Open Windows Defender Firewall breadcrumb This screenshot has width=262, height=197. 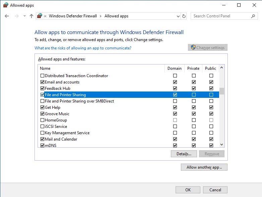73,16
